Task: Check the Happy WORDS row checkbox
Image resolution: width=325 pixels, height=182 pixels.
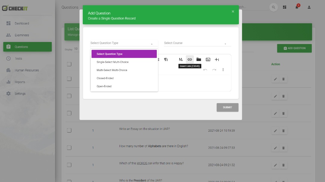Action: coord(69,165)
